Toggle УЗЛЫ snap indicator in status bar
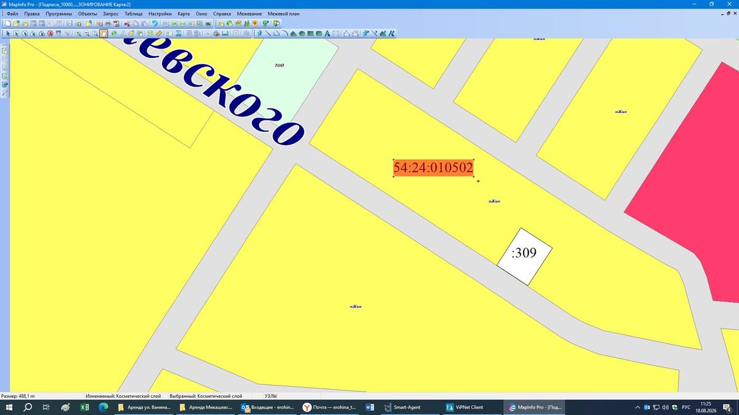 coord(270,397)
